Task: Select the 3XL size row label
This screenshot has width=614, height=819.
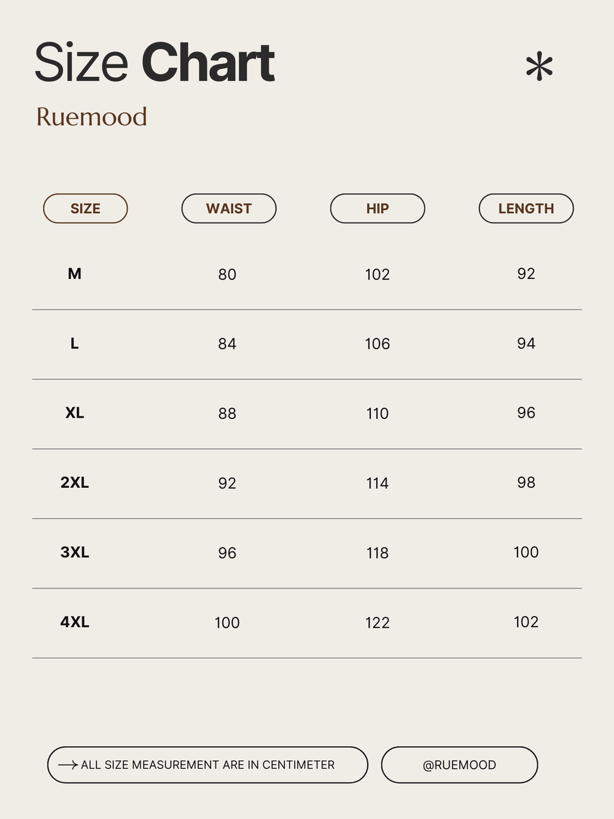Action: (x=74, y=552)
